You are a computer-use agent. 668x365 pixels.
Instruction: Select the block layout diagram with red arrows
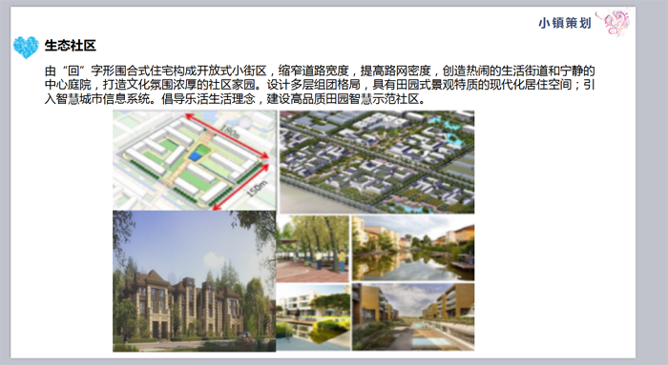coord(195,160)
